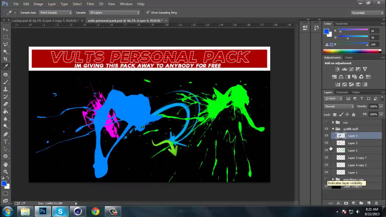
Task: Create a new layer group
Action: click(x=361, y=203)
